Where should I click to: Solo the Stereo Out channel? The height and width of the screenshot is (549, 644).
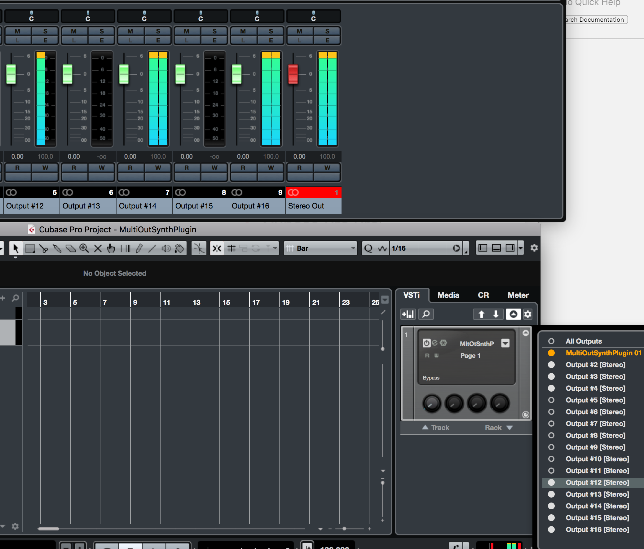(327, 31)
